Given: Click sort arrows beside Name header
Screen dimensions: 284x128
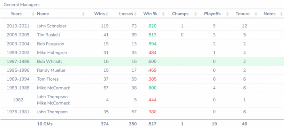Looking at the screenshot, I should (83, 14).
